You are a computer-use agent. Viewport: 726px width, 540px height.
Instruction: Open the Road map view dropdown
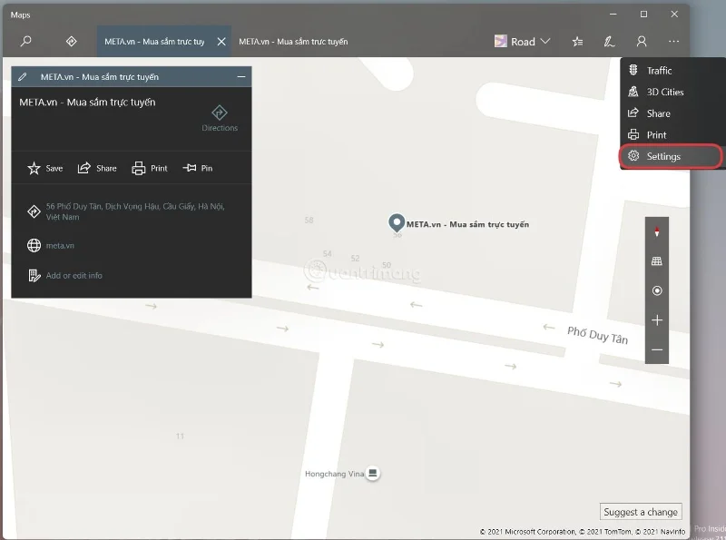click(x=523, y=42)
